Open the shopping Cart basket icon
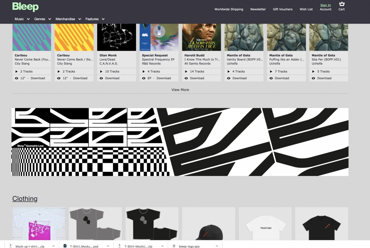The image size is (370, 248). click(342, 4)
